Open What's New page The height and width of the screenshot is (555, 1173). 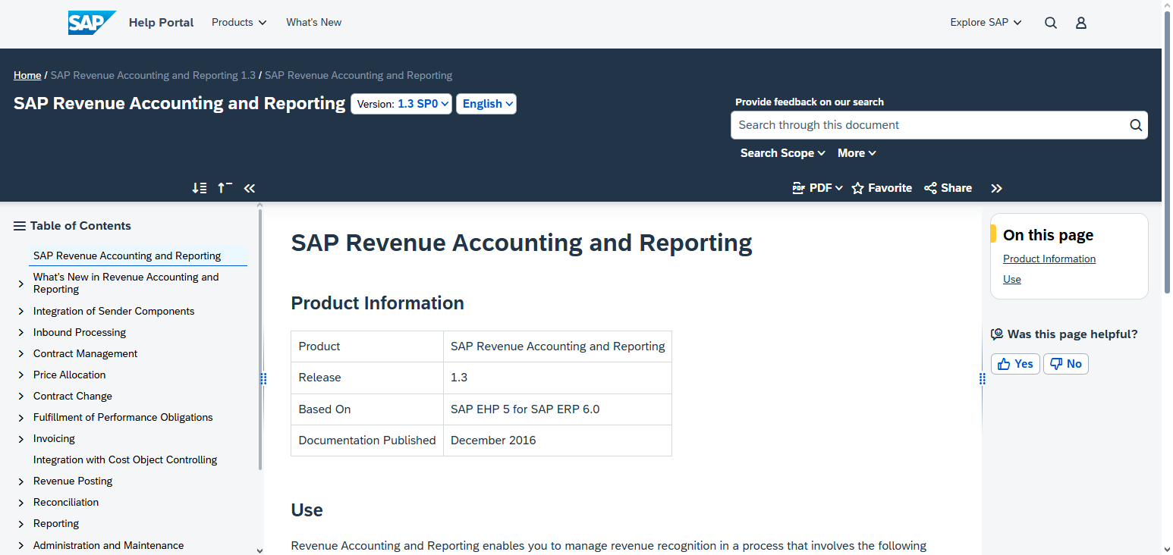click(313, 23)
